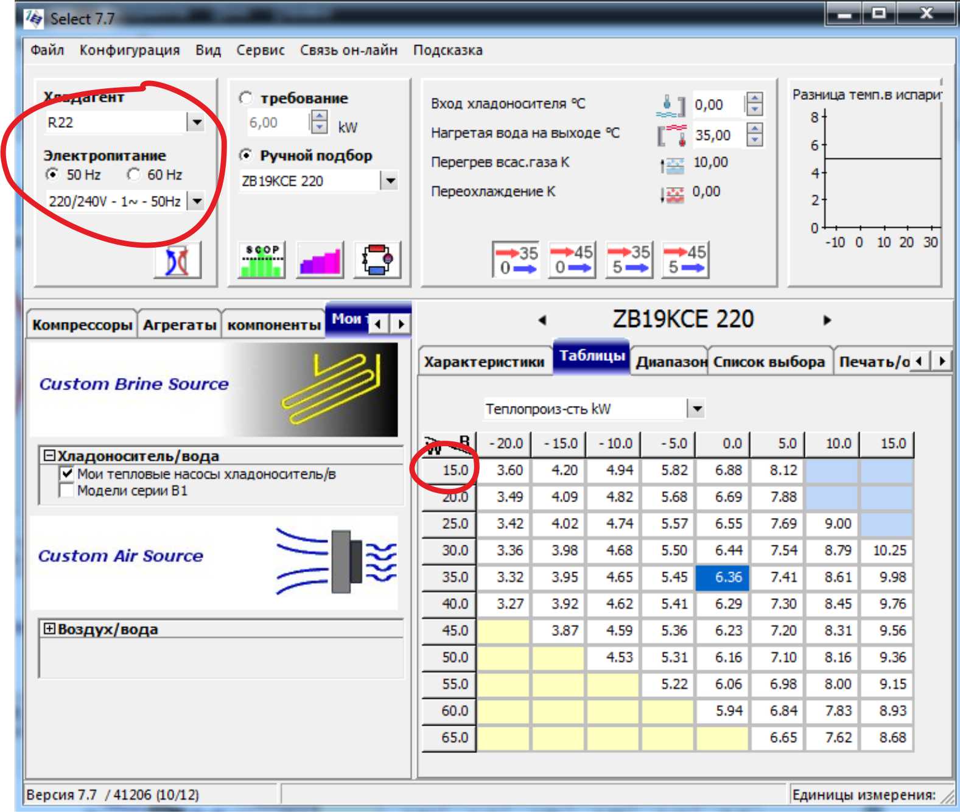Adjust the brine inlet 0,00 stepper
This screenshot has width=960, height=812.
(x=754, y=104)
